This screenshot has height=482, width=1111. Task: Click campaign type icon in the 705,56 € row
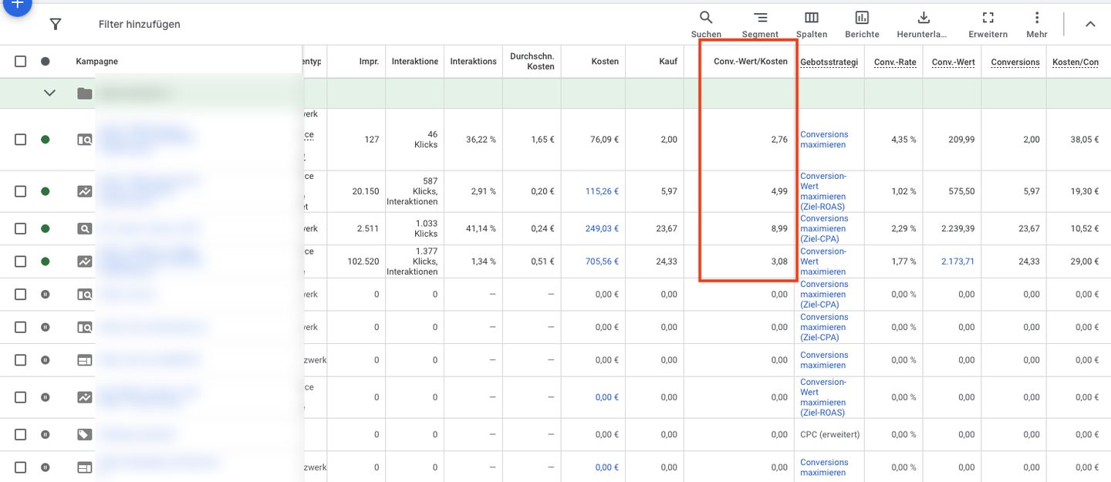tap(85, 261)
